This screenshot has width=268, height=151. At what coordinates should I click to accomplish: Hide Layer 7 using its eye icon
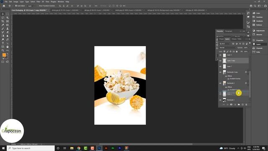[x=220, y=66]
